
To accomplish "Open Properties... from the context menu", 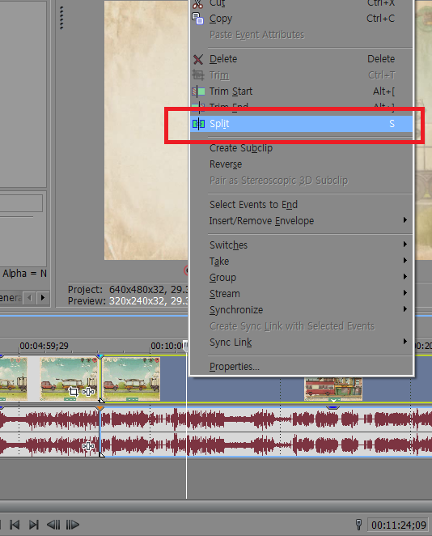I will pyautogui.click(x=301, y=367).
